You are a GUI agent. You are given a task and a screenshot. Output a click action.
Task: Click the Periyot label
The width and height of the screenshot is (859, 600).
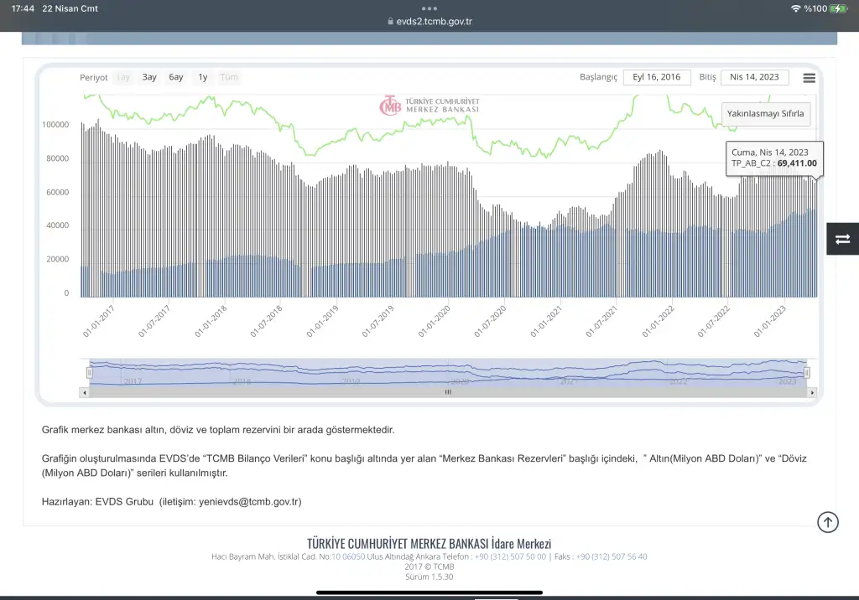tap(94, 78)
